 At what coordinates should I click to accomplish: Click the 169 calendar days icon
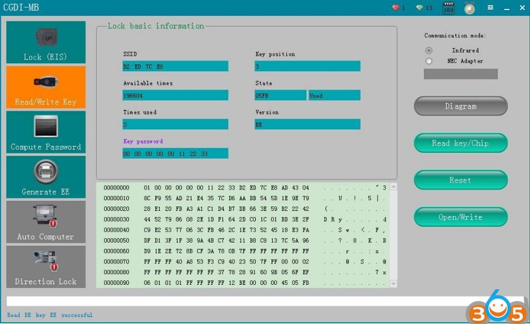[x=449, y=8]
